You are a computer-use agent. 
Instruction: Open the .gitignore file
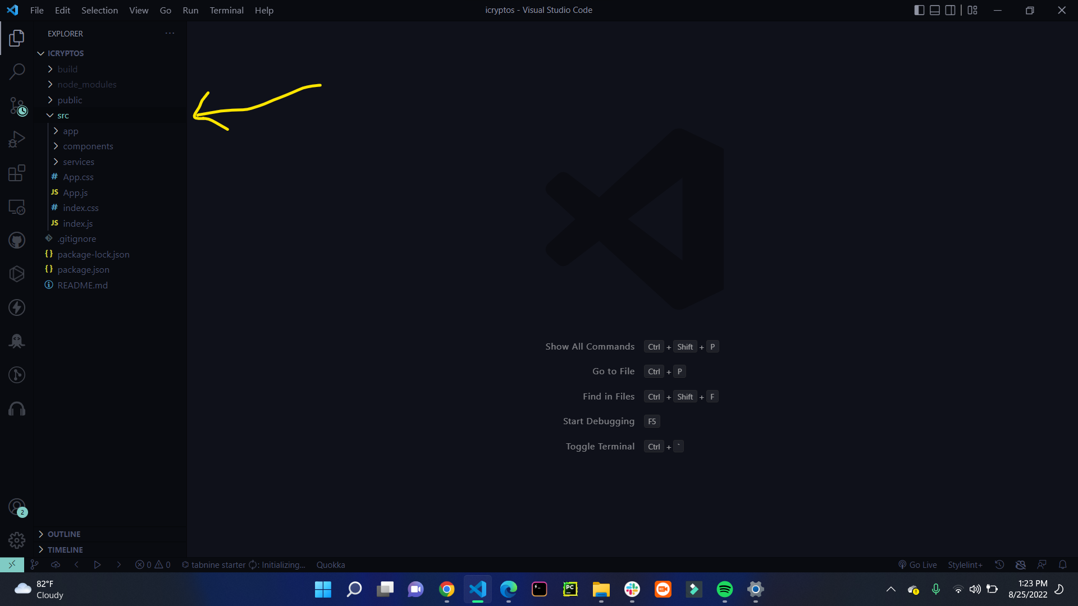(x=76, y=238)
